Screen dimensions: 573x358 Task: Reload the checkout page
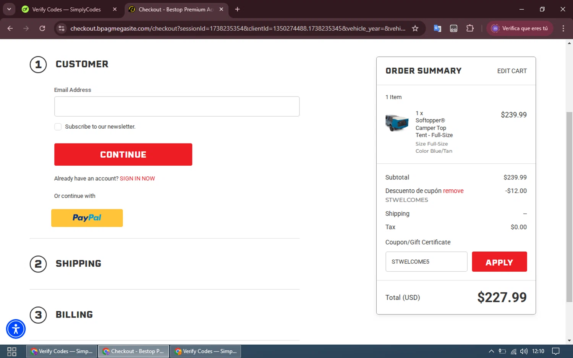pyautogui.click(x=42, y=28)
